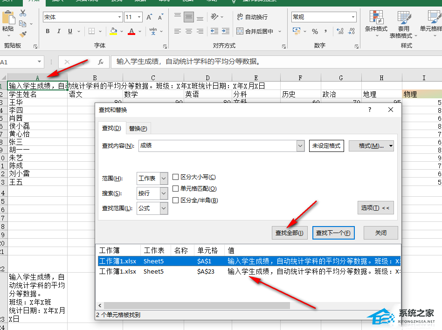Click the 关闭 (Close) button
This screenshot has width=442, height=330.
[381, 233]
